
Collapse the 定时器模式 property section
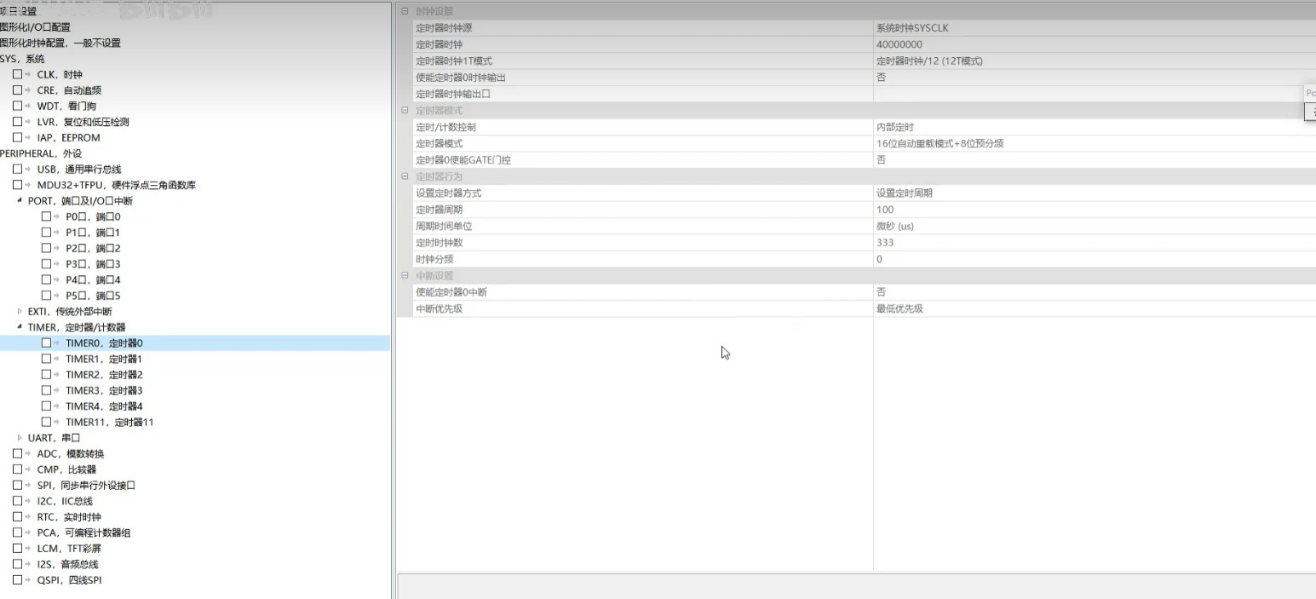(405, 111)
